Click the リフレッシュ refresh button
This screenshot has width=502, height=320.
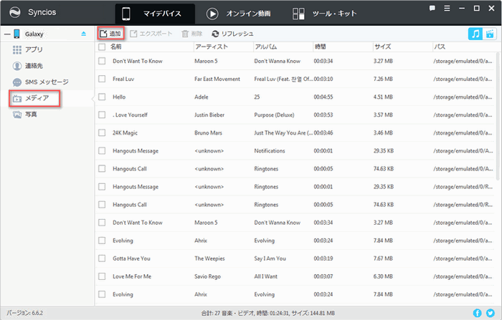(x=233, y=34)
